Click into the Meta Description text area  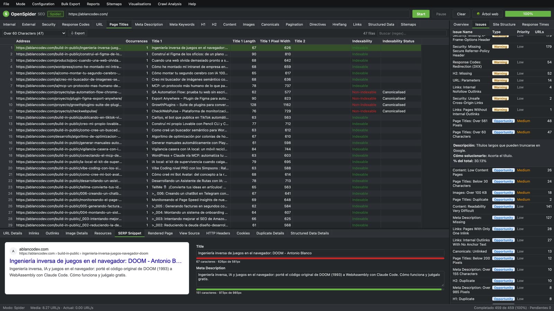click(x=320, y=279)
